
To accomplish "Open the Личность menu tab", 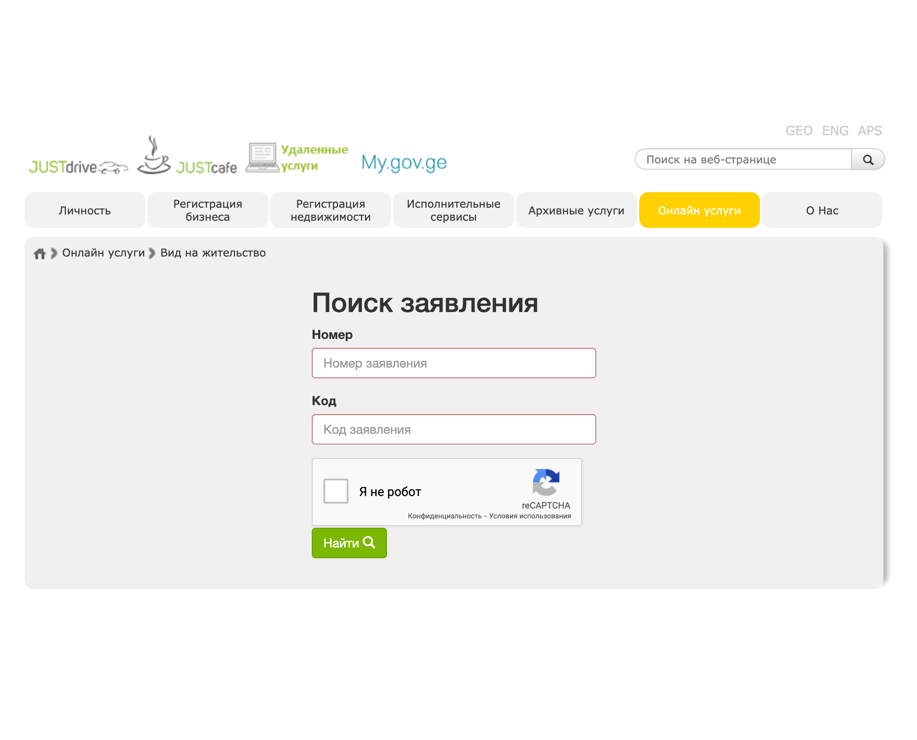I will pyautogui.click(x=85, y=210).
